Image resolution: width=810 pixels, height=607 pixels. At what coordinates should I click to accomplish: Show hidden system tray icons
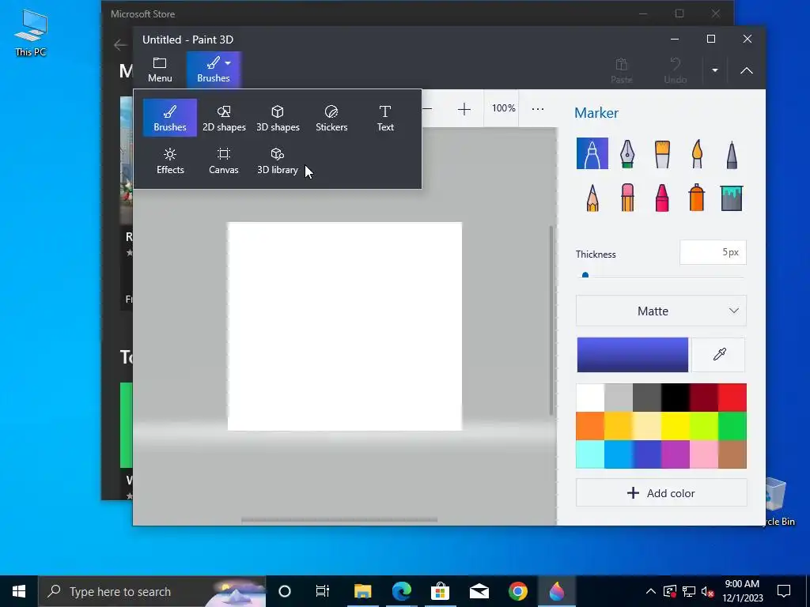pos(651,591)
